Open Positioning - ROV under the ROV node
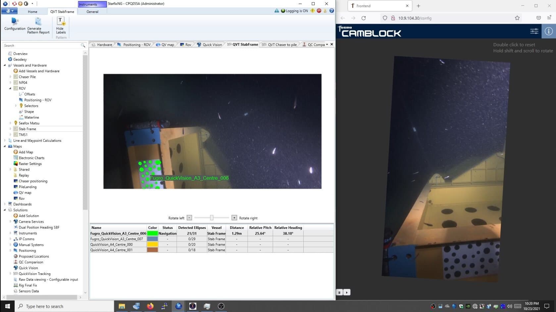 37,100
